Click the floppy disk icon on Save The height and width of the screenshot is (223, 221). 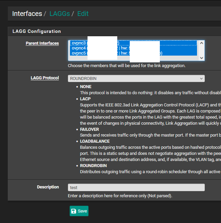[74, 211]
